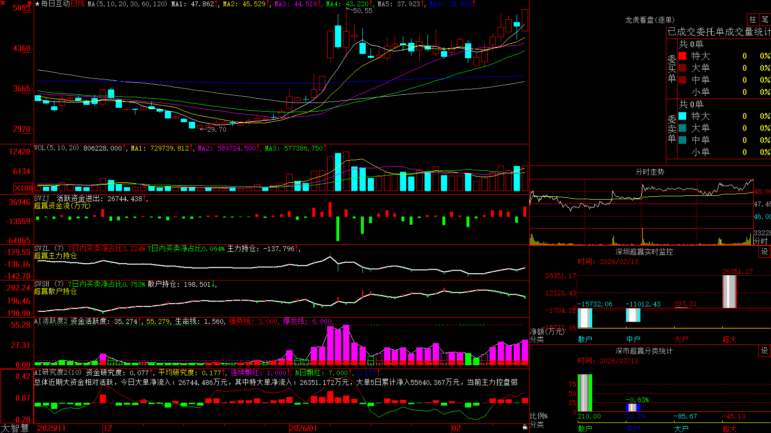Open MA(5,10,20,30,60,120) indicator parameters
This screenshot has width=771, height=433.
coord(128,4)
